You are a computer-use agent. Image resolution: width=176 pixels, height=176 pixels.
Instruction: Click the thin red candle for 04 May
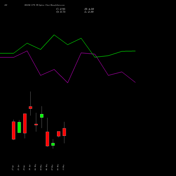coord(36,125)
